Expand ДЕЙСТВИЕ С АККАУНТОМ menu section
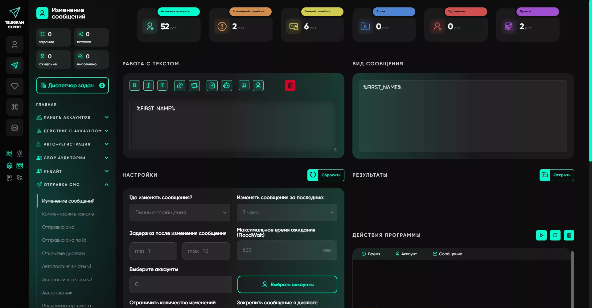Image resolution: width=592 pixels, height=308 pixels. pos(72,131)
